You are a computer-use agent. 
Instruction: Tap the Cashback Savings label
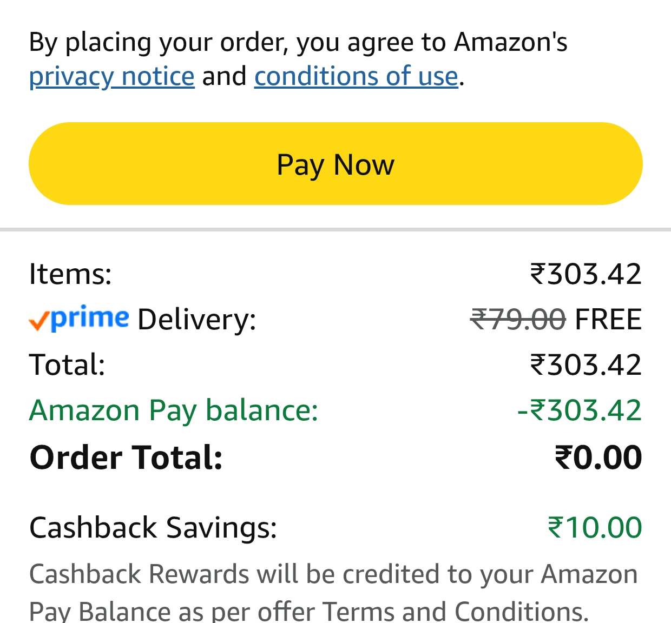click(x=153, y=527)
